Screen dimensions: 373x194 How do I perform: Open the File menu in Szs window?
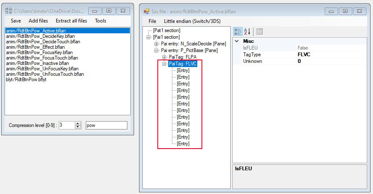152,21
